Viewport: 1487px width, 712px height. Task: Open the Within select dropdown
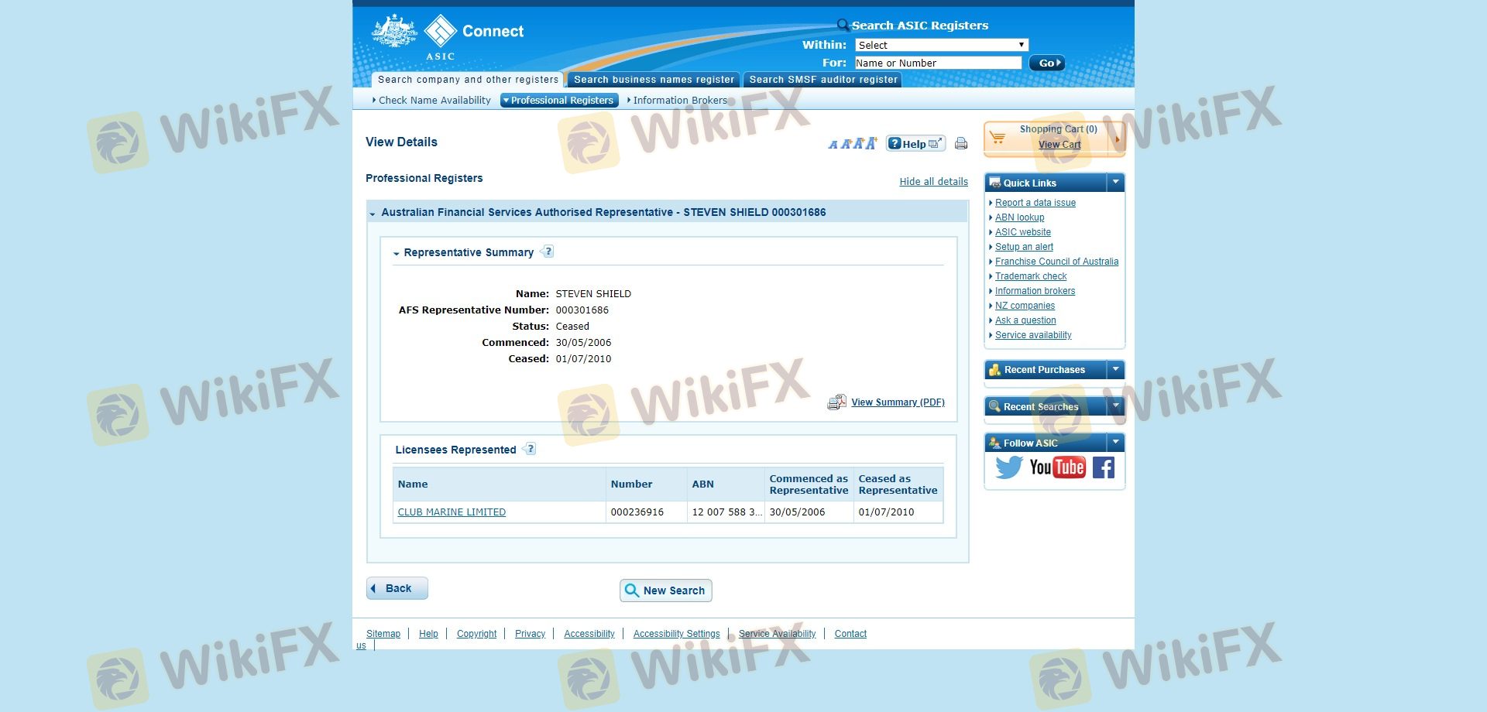941,45
